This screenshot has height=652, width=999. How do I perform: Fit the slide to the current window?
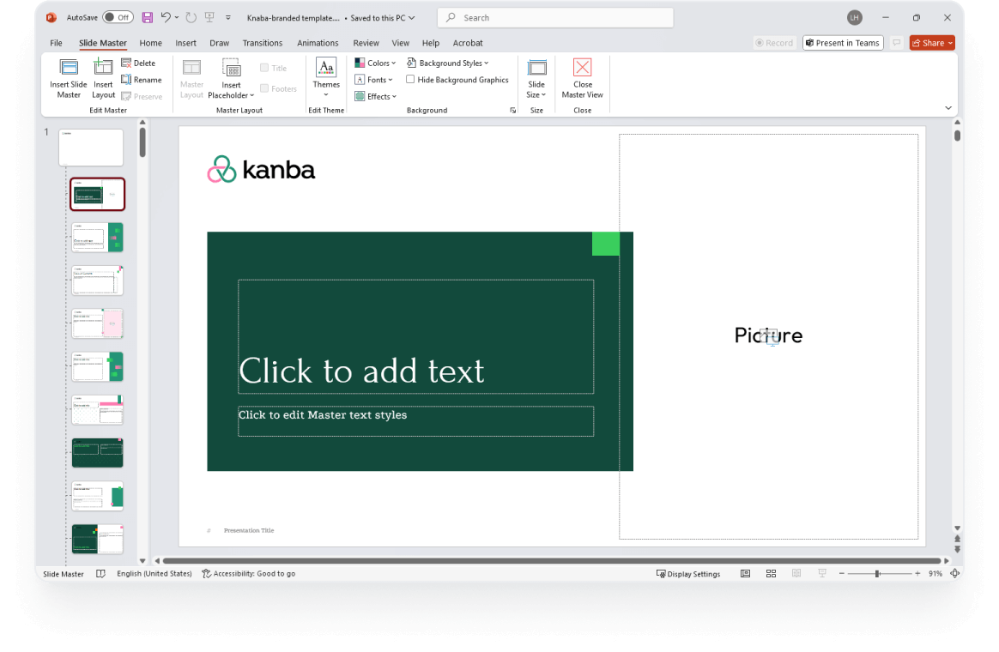pos(955,574)
